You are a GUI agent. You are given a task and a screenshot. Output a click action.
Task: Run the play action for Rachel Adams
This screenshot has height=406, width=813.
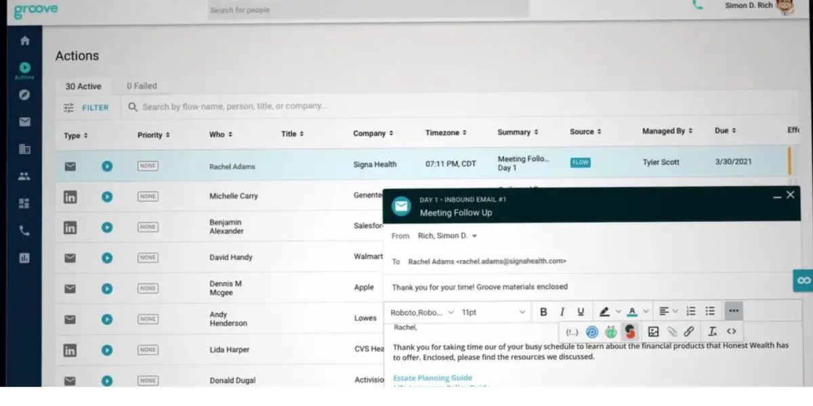(107, 166)
